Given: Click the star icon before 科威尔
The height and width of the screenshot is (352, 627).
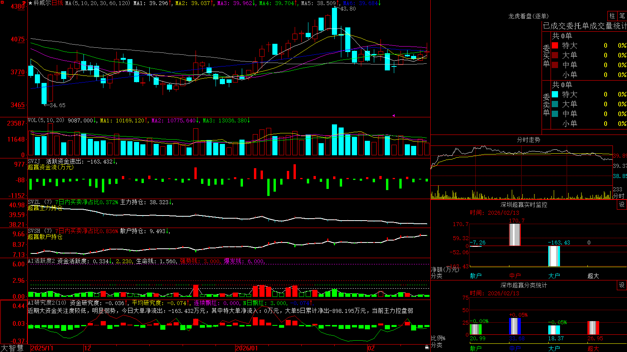Looking at the screenshot, I should 31,3.
